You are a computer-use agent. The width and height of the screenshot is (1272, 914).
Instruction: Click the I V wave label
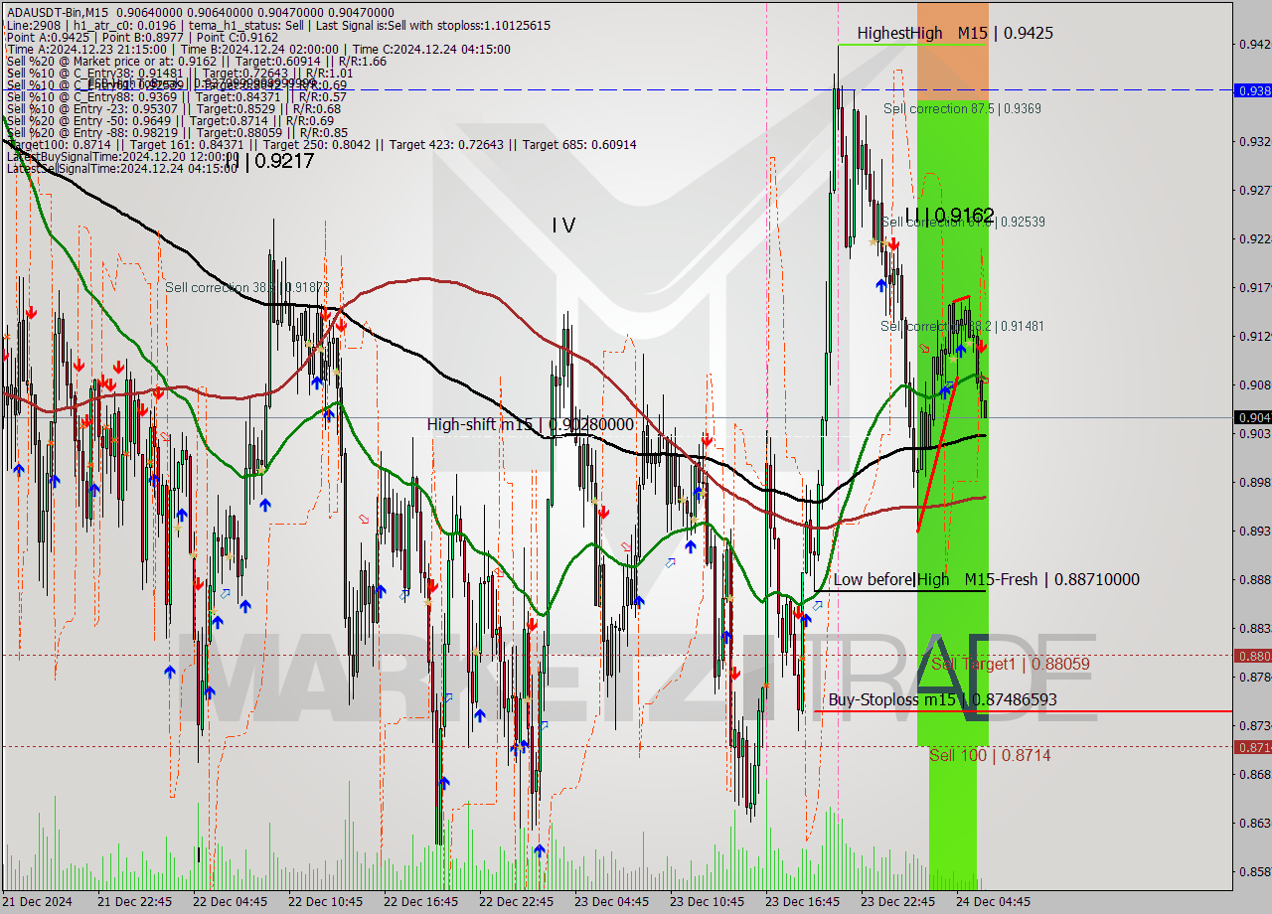coord(563,226)
